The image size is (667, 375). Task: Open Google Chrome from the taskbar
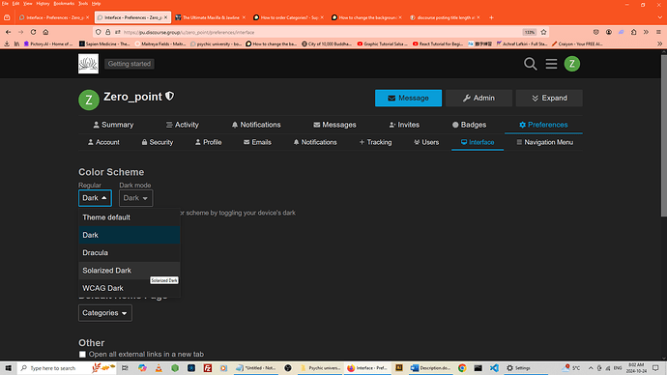(x=462, y=368)
